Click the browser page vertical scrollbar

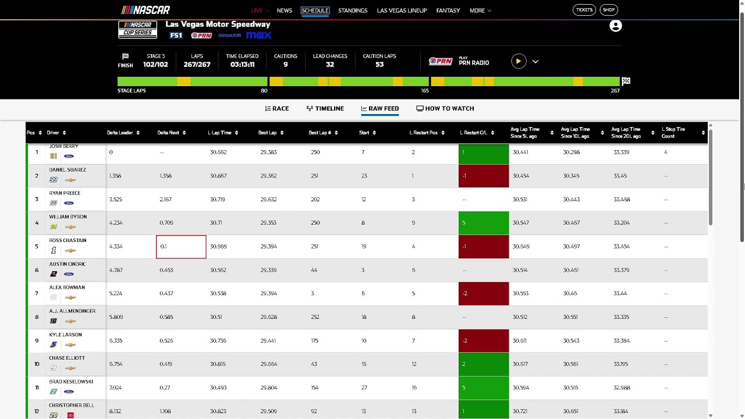[x=742, y=128]
